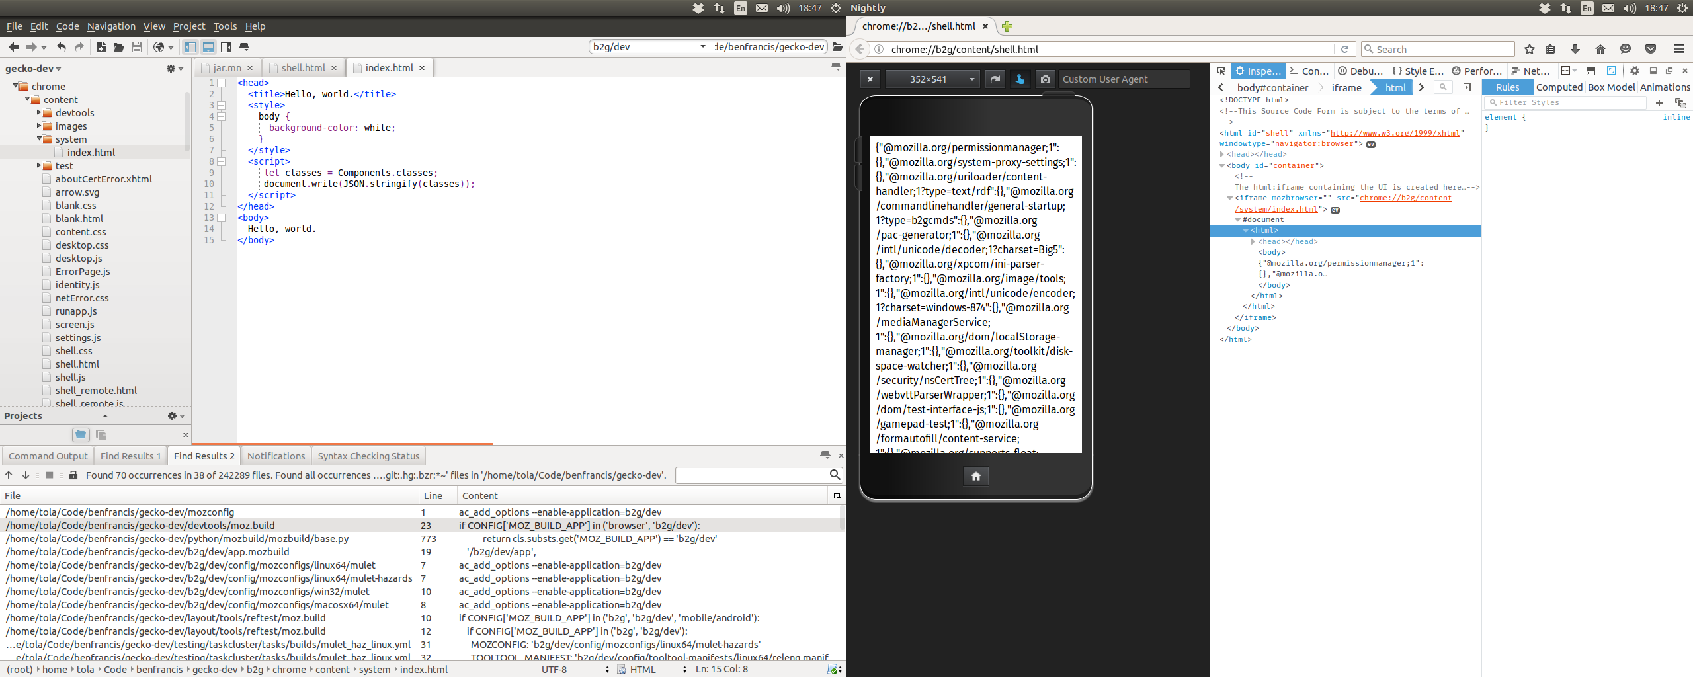Switch to the Find Results 1 tab
This screenshot has width=1693, height=677.
[x=130, y=456]
